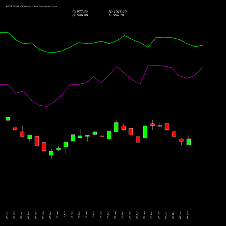Select the close value C: 977.35

[x=80, y=12]
